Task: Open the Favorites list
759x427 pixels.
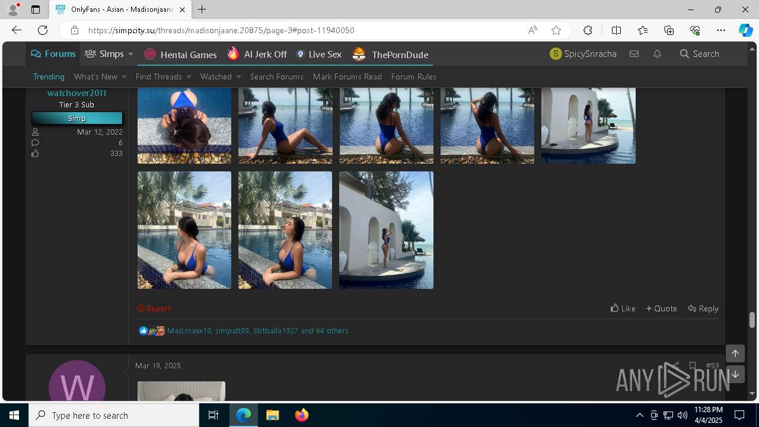Action: click(643, 30)
